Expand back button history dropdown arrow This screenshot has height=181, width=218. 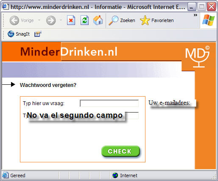[39, 20]
